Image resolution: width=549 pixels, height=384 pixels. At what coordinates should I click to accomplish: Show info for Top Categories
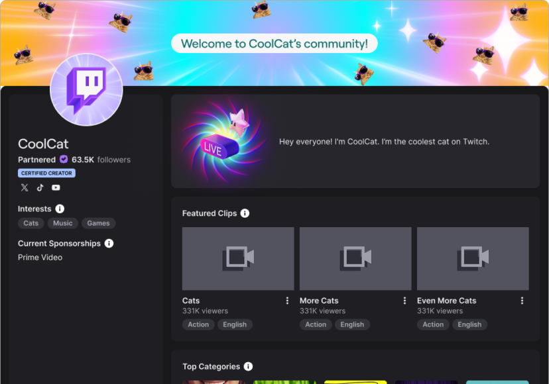click(248, 366)
